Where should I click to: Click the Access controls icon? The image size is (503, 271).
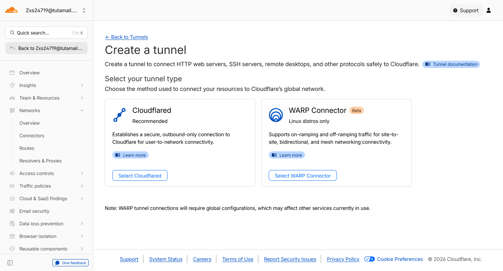[x=12, y=173]
